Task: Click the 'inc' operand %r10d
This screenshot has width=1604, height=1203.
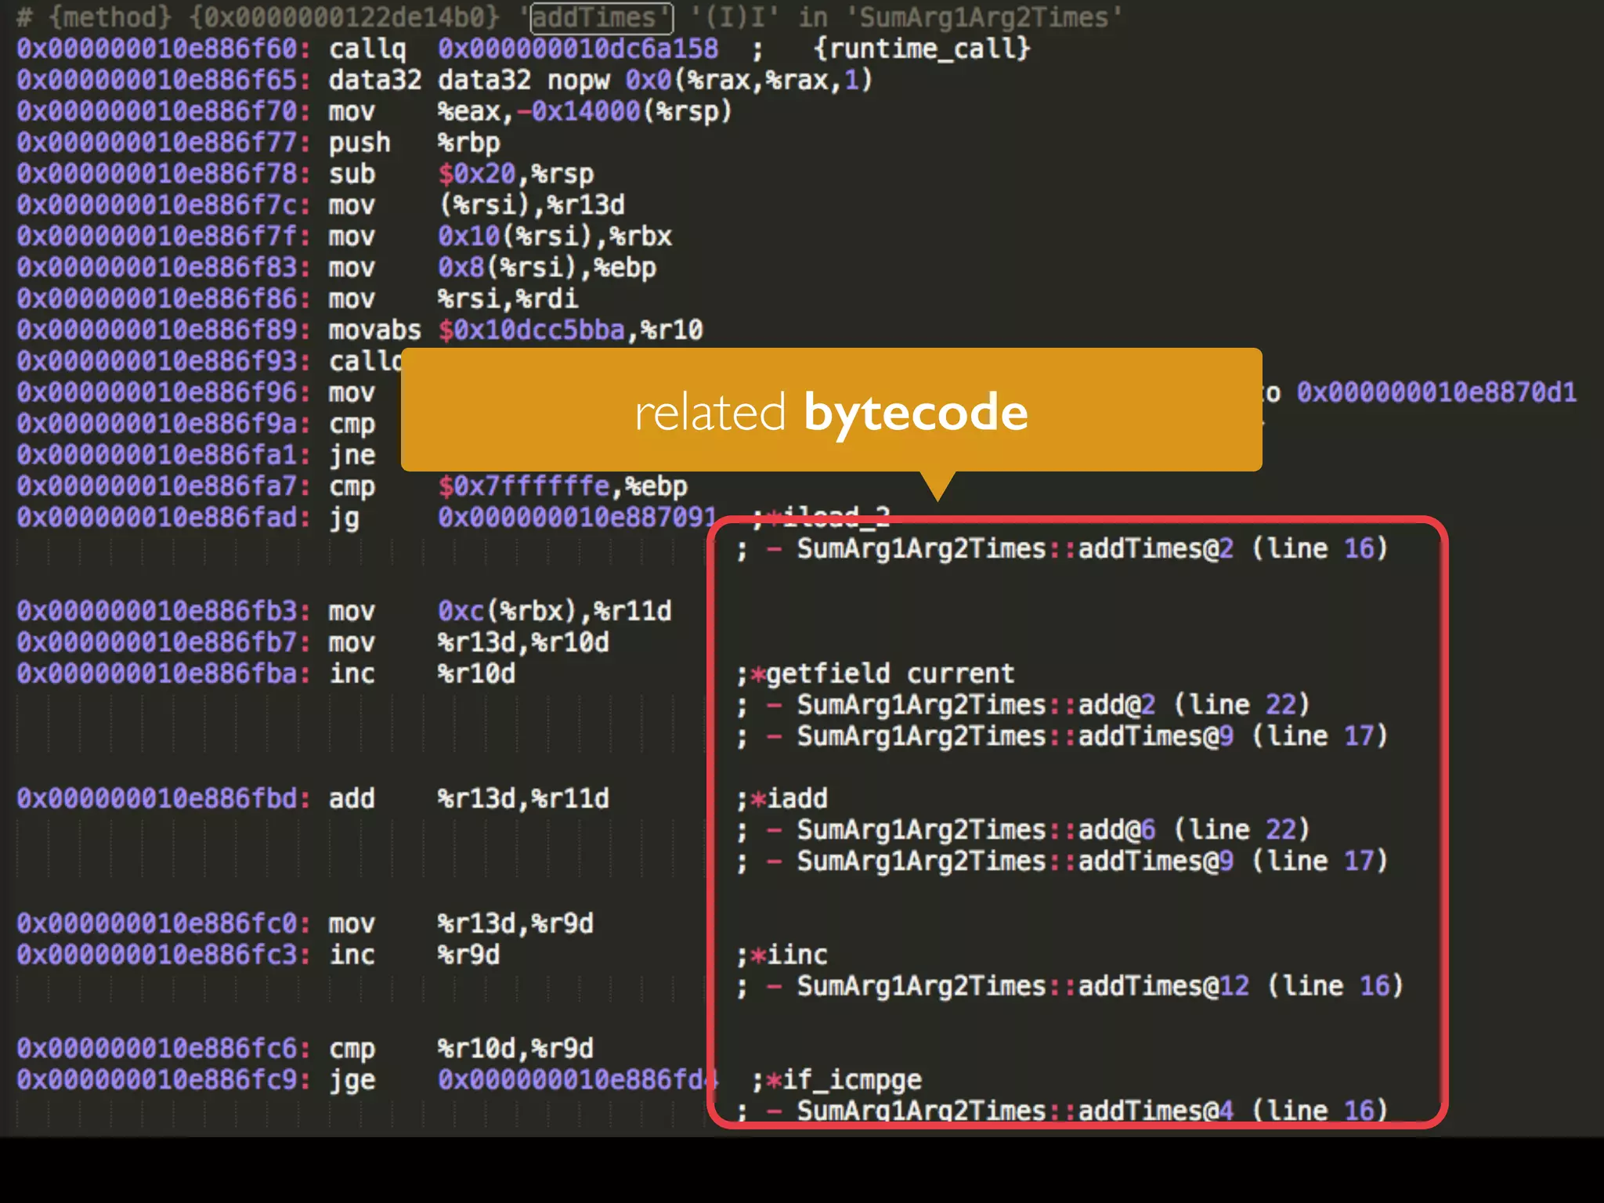Action: click(476, 674)
